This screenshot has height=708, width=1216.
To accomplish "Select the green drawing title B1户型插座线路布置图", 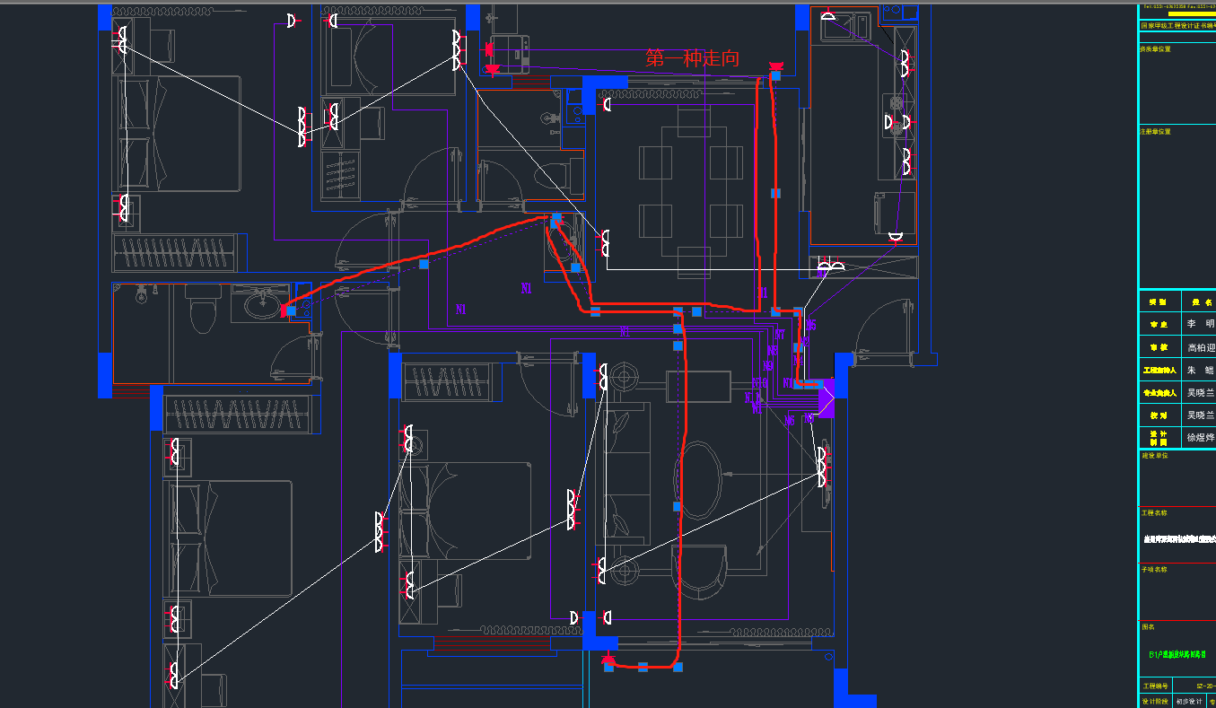I will tap(1177, 655).
